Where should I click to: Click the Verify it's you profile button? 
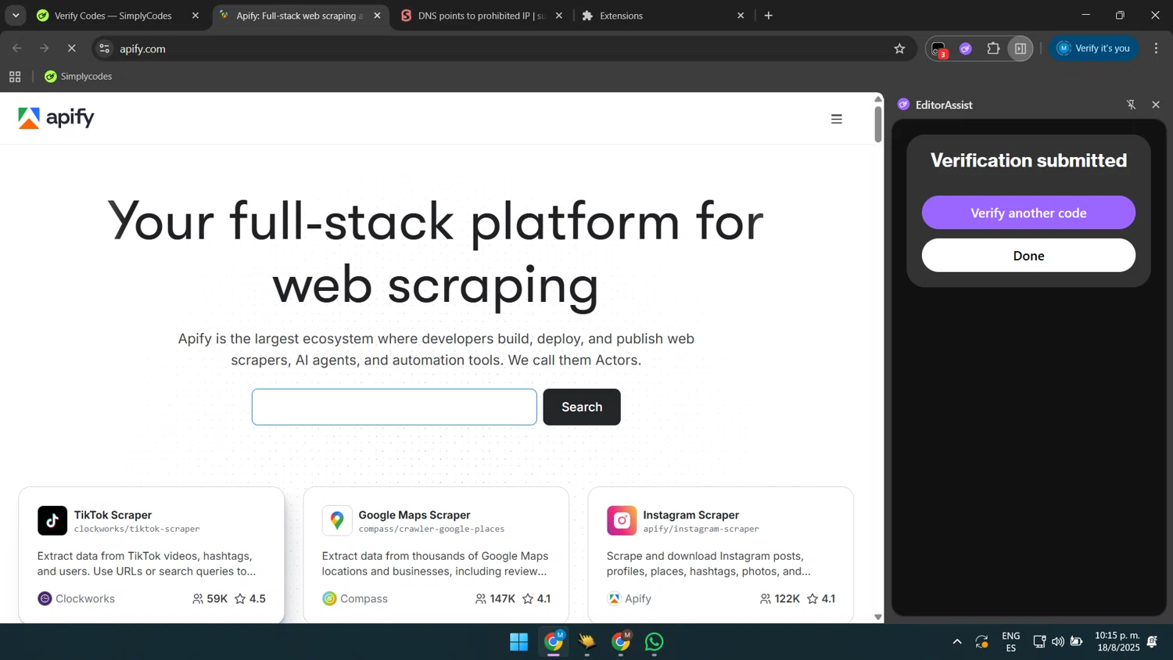pos(1093,48)
